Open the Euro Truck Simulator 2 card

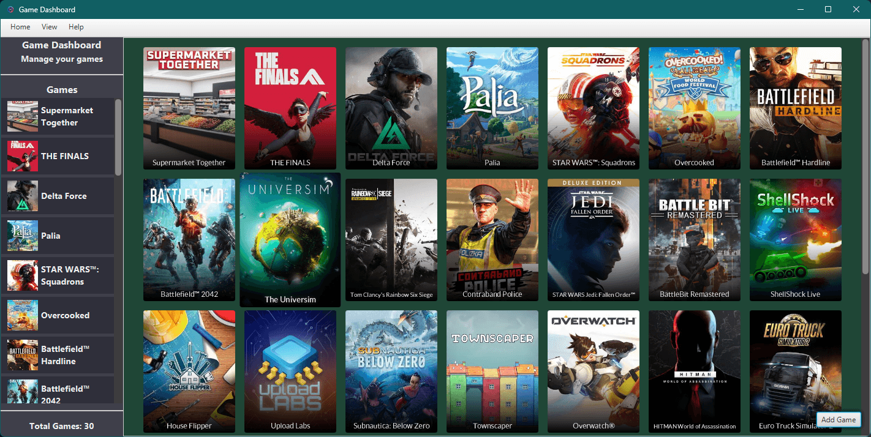tap(796, 372)
